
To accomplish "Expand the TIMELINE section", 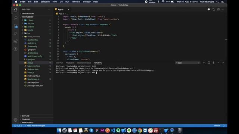I will pyautogui.click(x=26, y=119).
